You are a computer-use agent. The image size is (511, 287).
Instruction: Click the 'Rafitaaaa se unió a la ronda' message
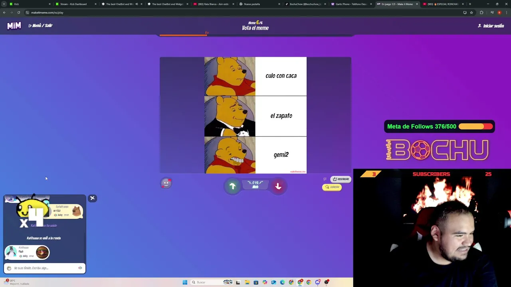click(x=44, y=238)
